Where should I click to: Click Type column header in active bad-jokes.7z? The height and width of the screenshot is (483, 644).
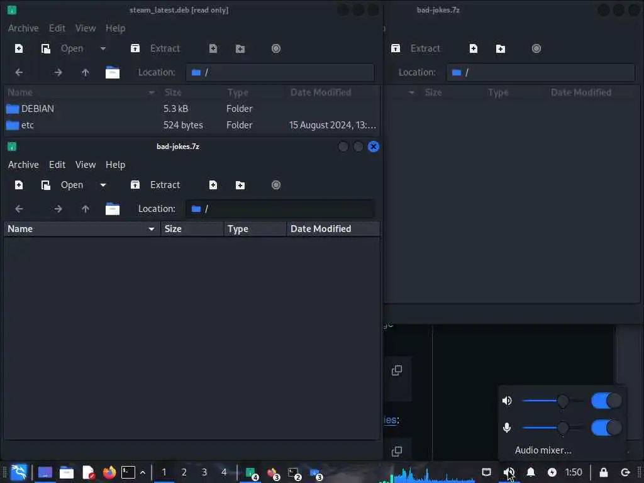255,229
